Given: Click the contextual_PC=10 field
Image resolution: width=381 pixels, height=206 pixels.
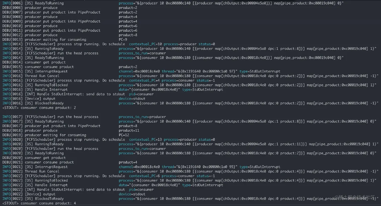Looking at the screenshot, I should [x=145, y=44].
